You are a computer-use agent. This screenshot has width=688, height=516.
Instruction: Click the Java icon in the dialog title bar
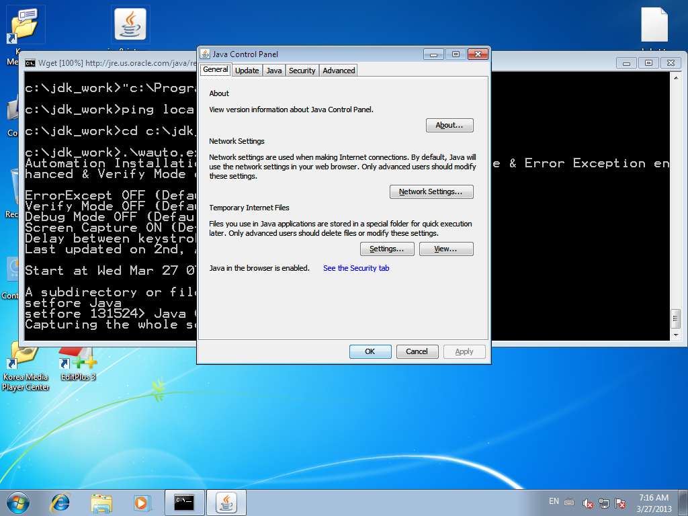(x=205, y=54)
